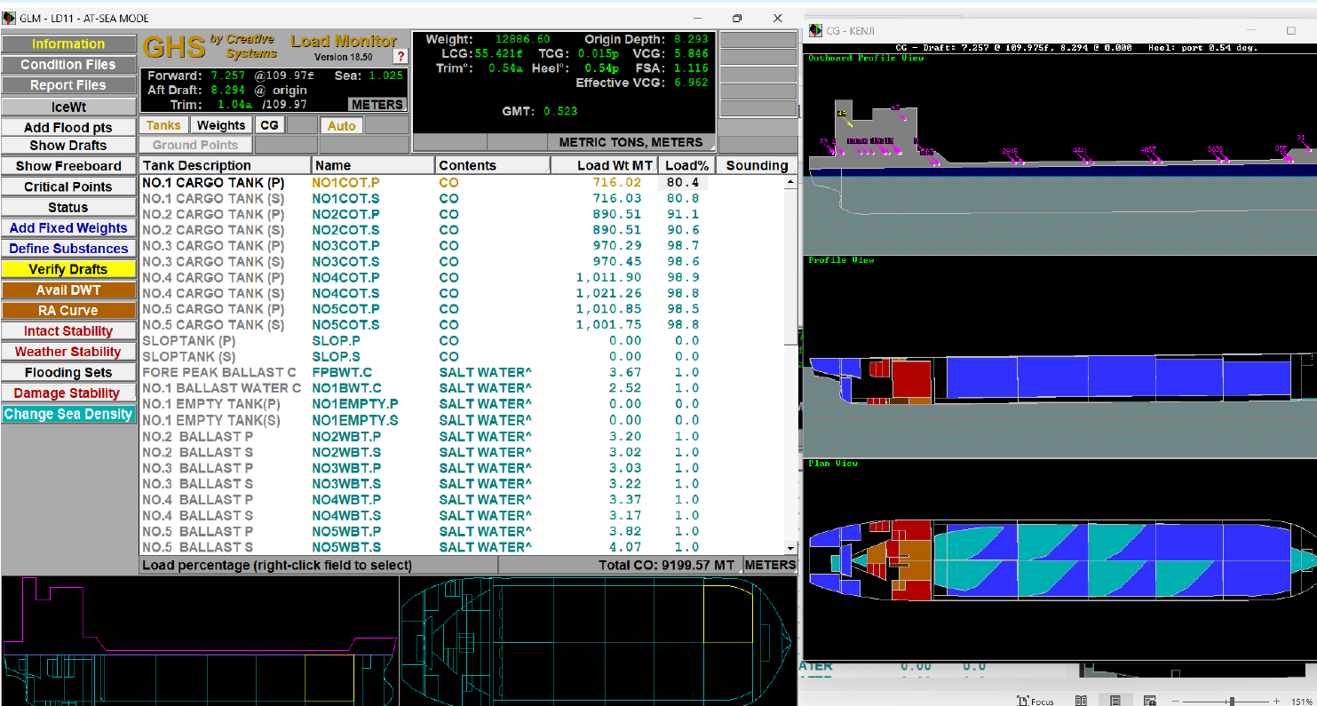Click the Name column header
This screenshot has height=706, width=1317.
coord(373,165)
